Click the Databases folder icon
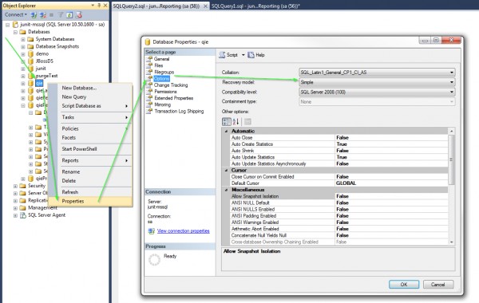Screen dimensions: 479x303 point(23,32)
